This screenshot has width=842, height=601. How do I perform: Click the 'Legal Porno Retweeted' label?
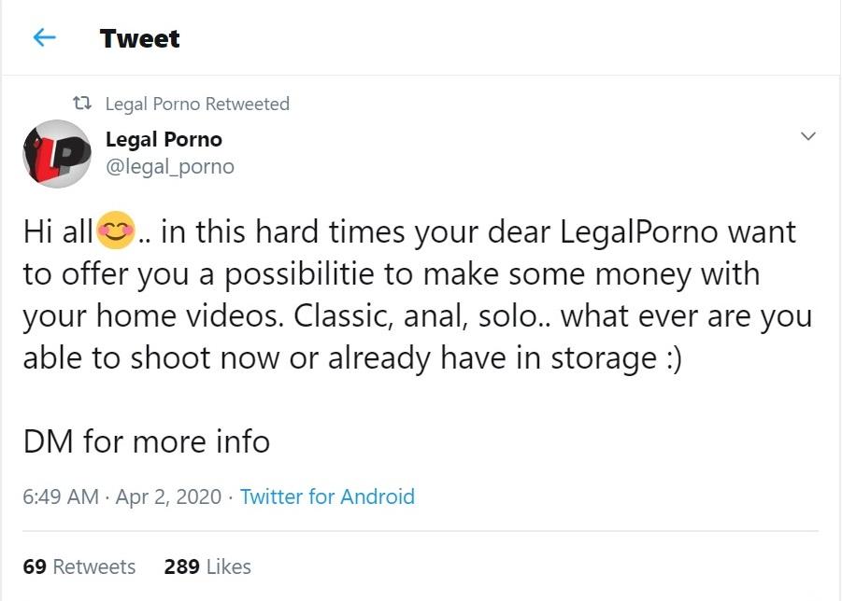pyautogui.click(x=197, y=104)
